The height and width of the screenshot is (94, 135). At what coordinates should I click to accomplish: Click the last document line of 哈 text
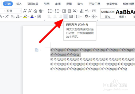(x=89, y=69)
